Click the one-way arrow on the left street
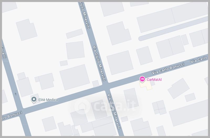This screenshot has height=138, width=210. 16,94
